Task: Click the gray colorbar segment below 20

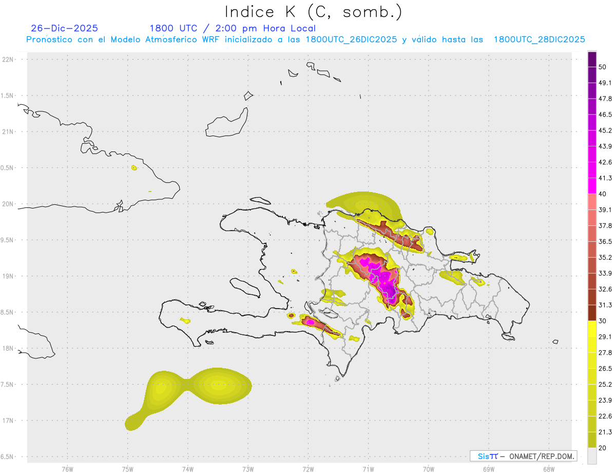Action: point(592,456)
